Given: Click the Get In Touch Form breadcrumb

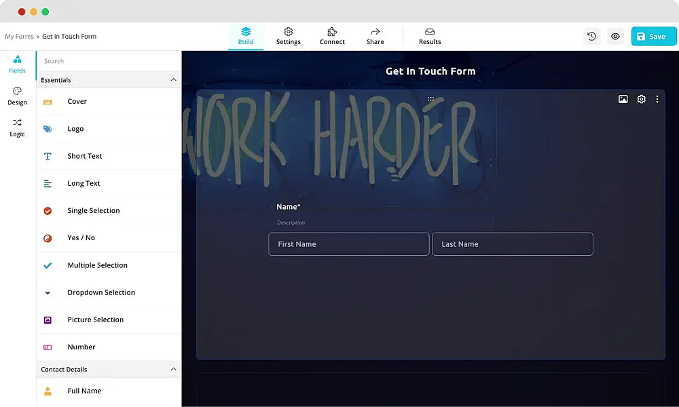Looking at the screenshot, I should (69, 37).
